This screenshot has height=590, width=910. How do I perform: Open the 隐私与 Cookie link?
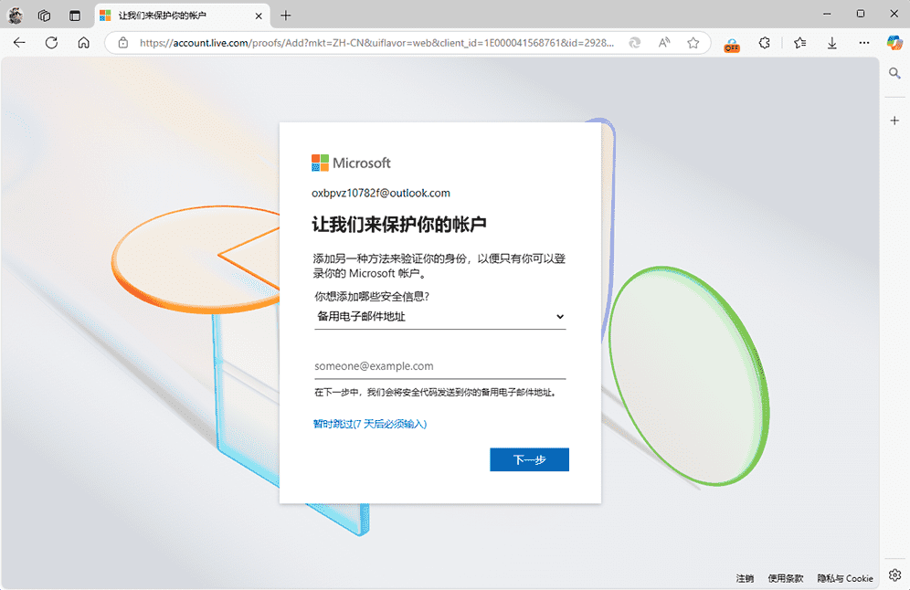pos(845,578)
